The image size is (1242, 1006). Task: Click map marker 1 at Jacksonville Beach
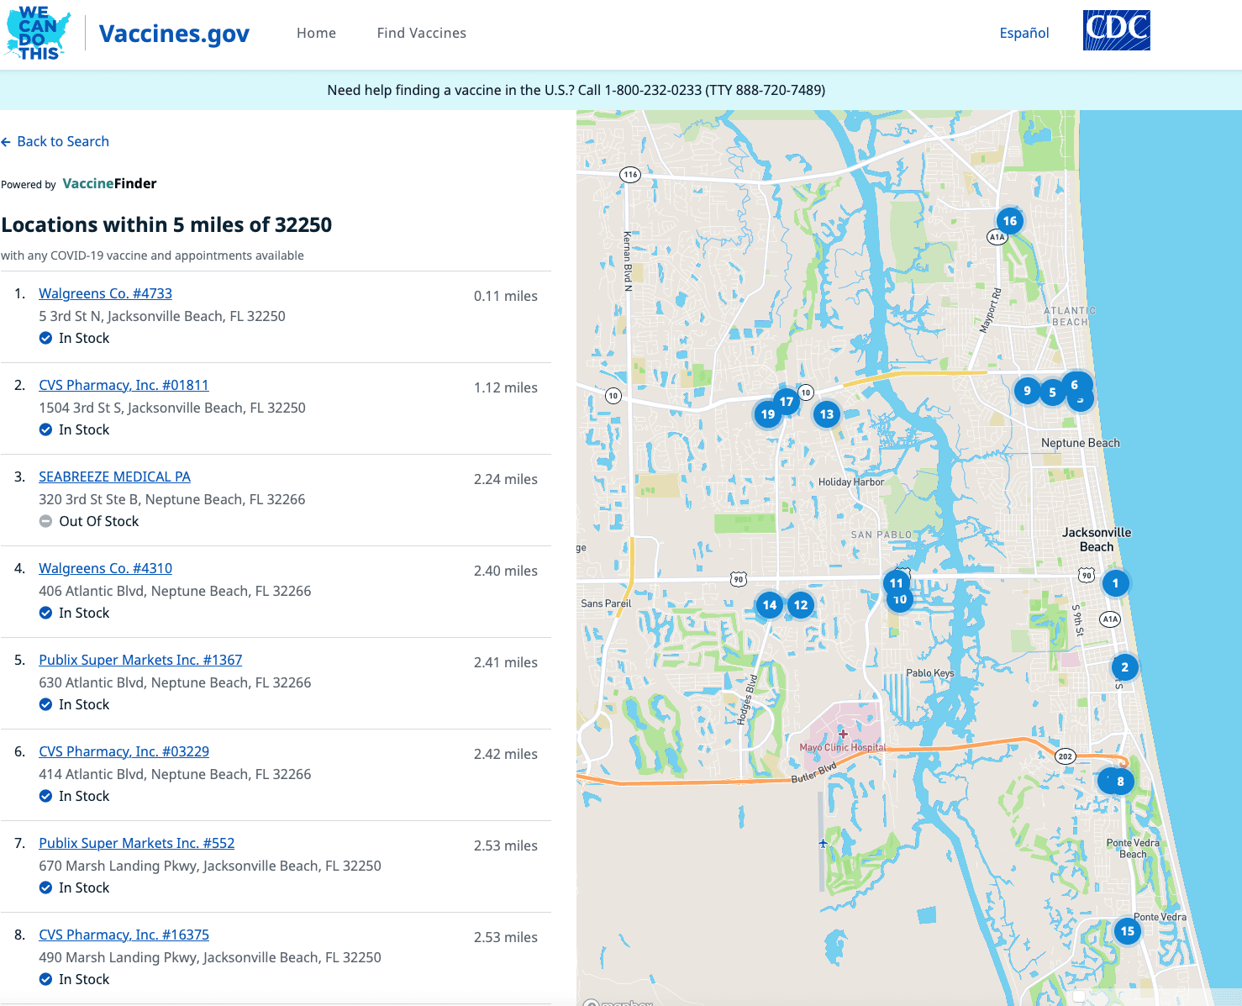[x=1115, y=583]
